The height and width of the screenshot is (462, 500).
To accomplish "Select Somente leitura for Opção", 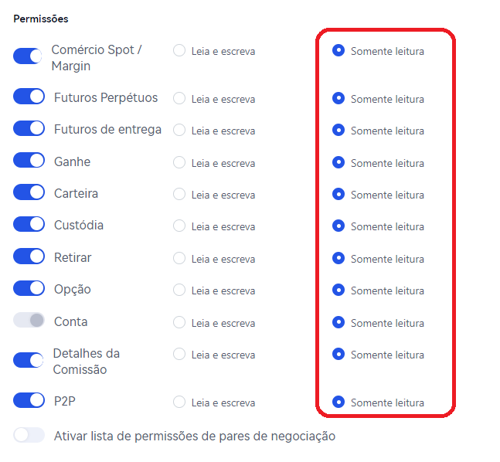I will coord(338,290).
